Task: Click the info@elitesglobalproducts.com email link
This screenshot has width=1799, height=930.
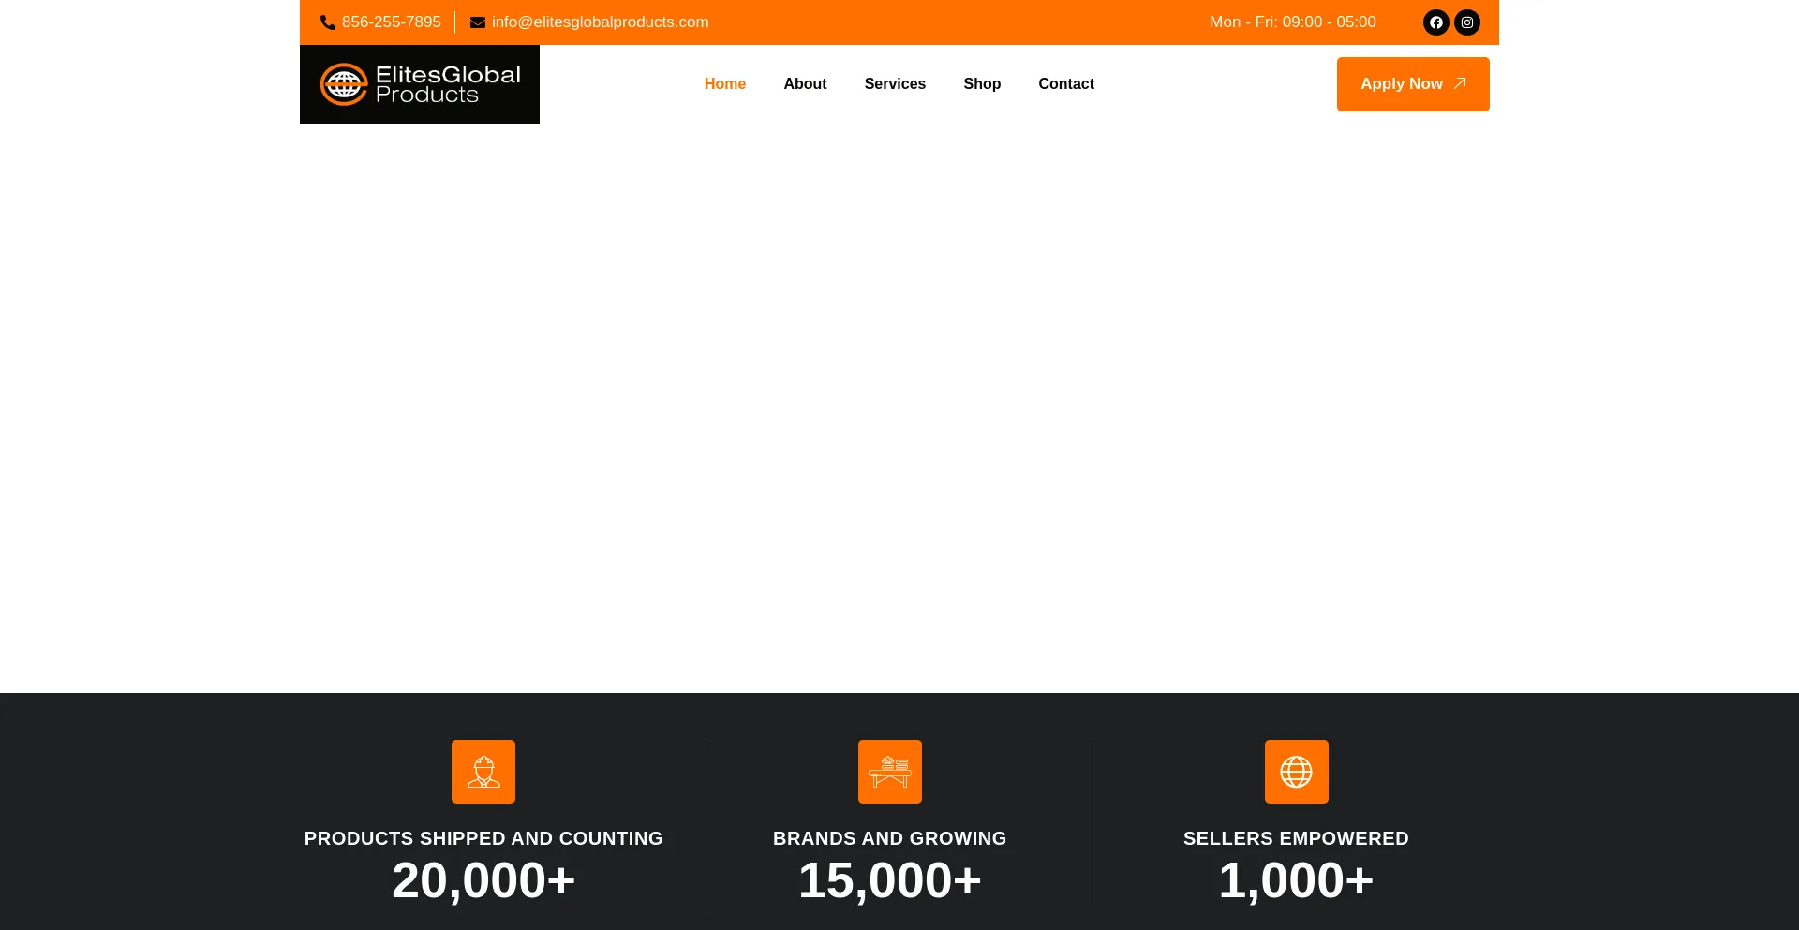Action: tap(600, 22)
